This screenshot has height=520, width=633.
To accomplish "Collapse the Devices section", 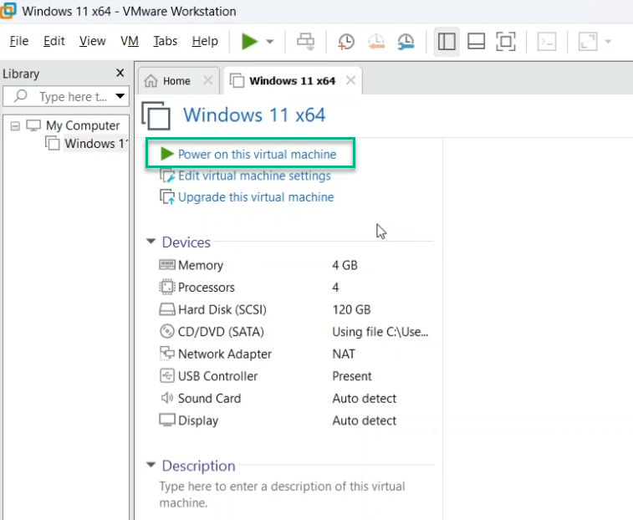I will coord(151,242).
